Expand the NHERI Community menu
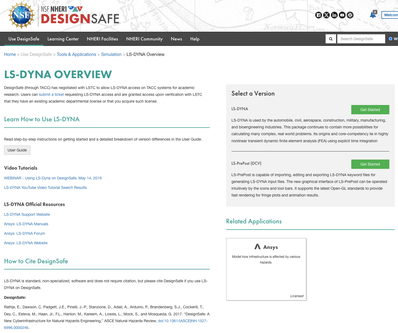398x333 pixels. click(144, 39)
